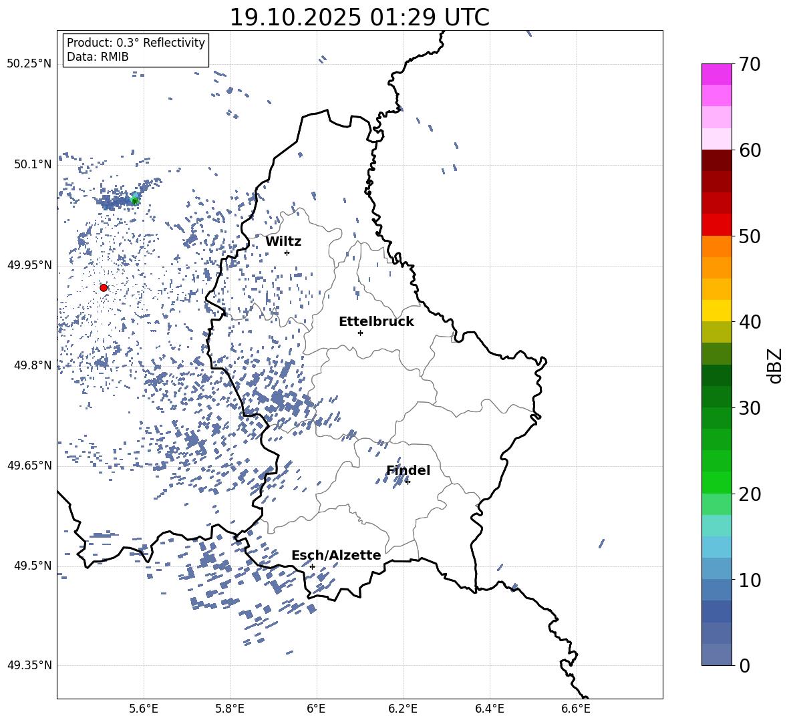
Task: Click the Wiltz station cross marker
Action: click(287, 252)
